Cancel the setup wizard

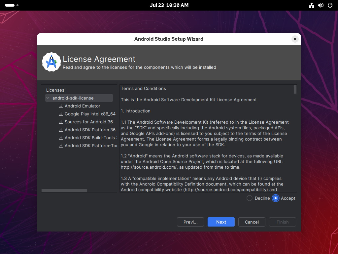click(x=252, y=222)
